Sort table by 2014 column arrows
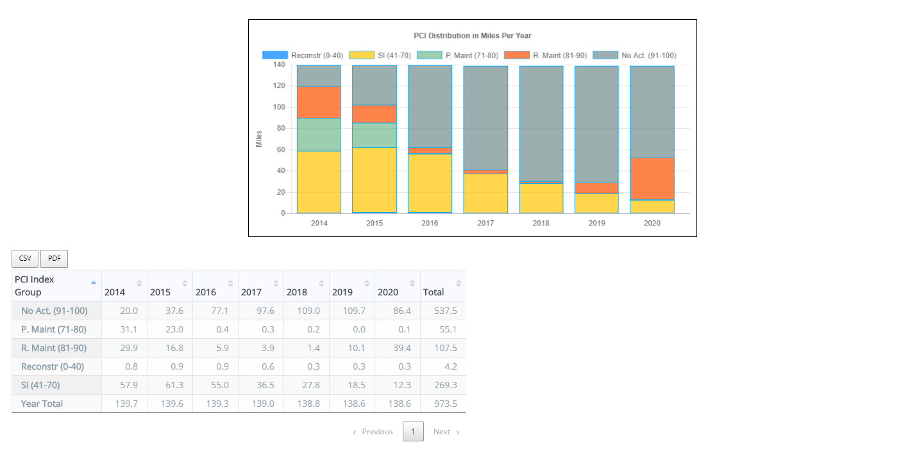919x467 pixels. pos(139,283)
